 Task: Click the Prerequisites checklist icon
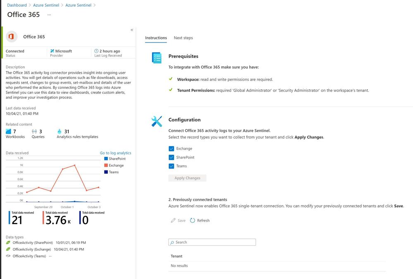157,58
